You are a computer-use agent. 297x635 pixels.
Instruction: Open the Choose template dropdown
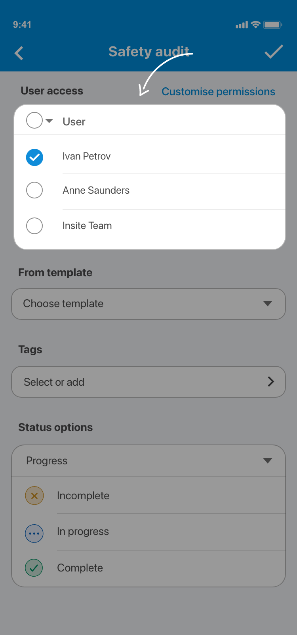148,304
